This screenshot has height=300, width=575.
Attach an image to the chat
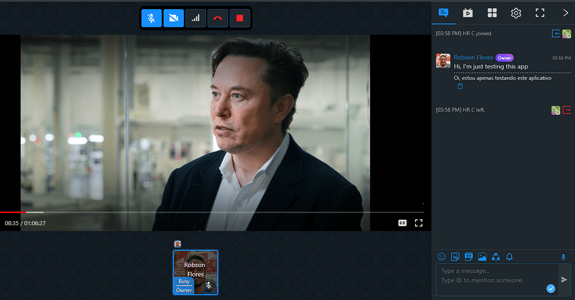[482, 257]
